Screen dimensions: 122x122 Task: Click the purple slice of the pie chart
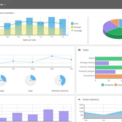109,26
